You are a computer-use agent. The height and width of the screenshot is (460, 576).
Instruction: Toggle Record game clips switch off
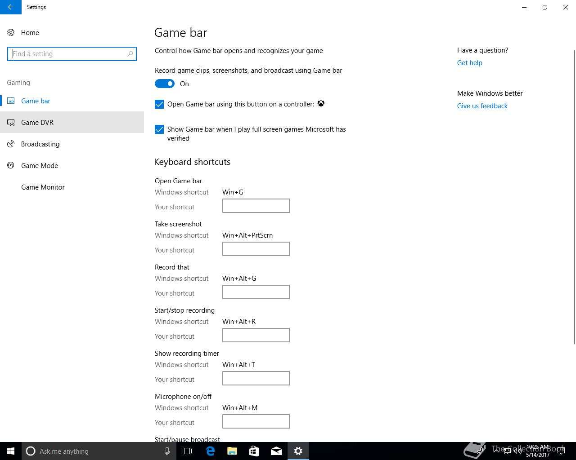tap(165, 84)
